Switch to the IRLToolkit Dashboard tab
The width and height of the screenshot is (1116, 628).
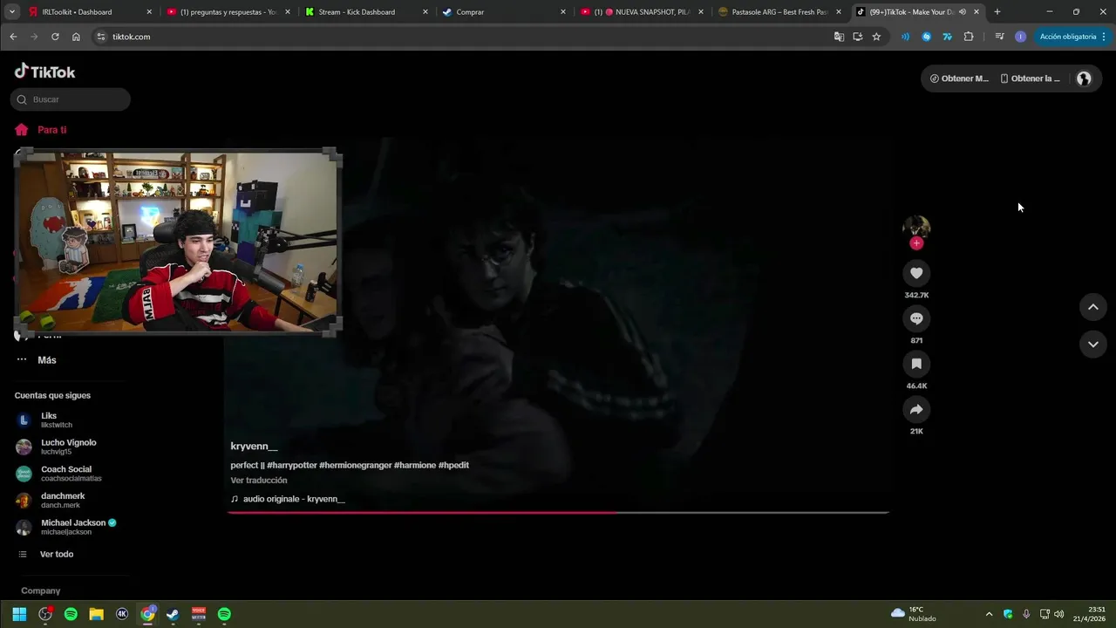89,12
